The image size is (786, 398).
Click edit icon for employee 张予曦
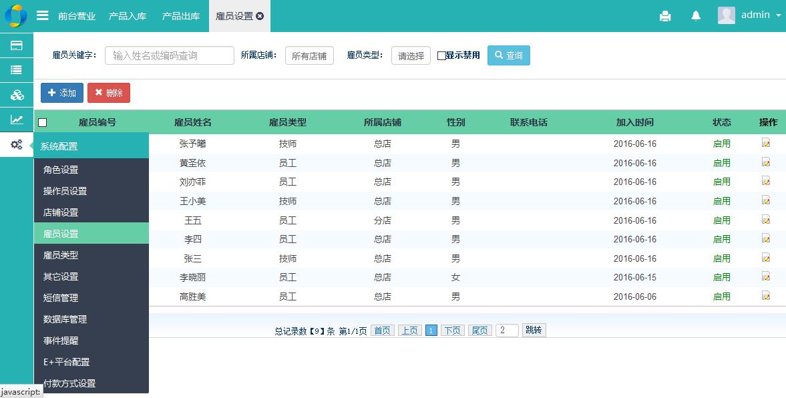coord(766,143)
